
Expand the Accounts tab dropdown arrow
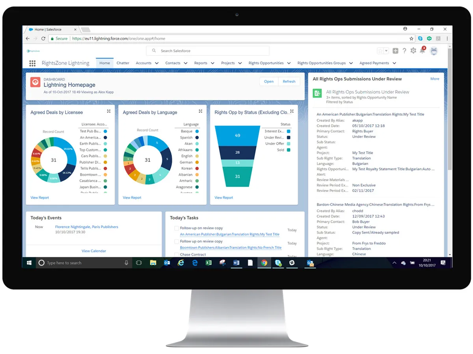(157, 63)
